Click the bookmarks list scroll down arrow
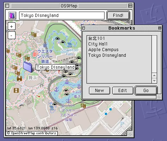167x141 pixels. (154, 81)
